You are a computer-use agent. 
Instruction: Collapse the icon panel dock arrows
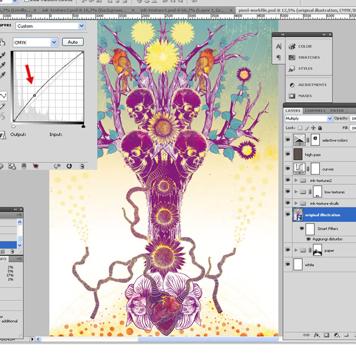click(x=324, y=34)
